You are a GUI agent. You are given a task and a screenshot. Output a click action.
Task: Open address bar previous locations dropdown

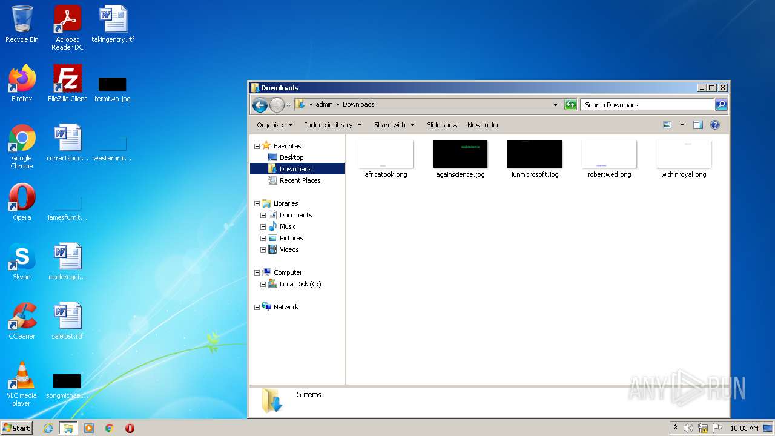click(555, 105)
